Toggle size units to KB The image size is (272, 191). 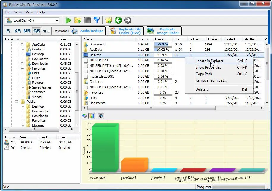18,31
